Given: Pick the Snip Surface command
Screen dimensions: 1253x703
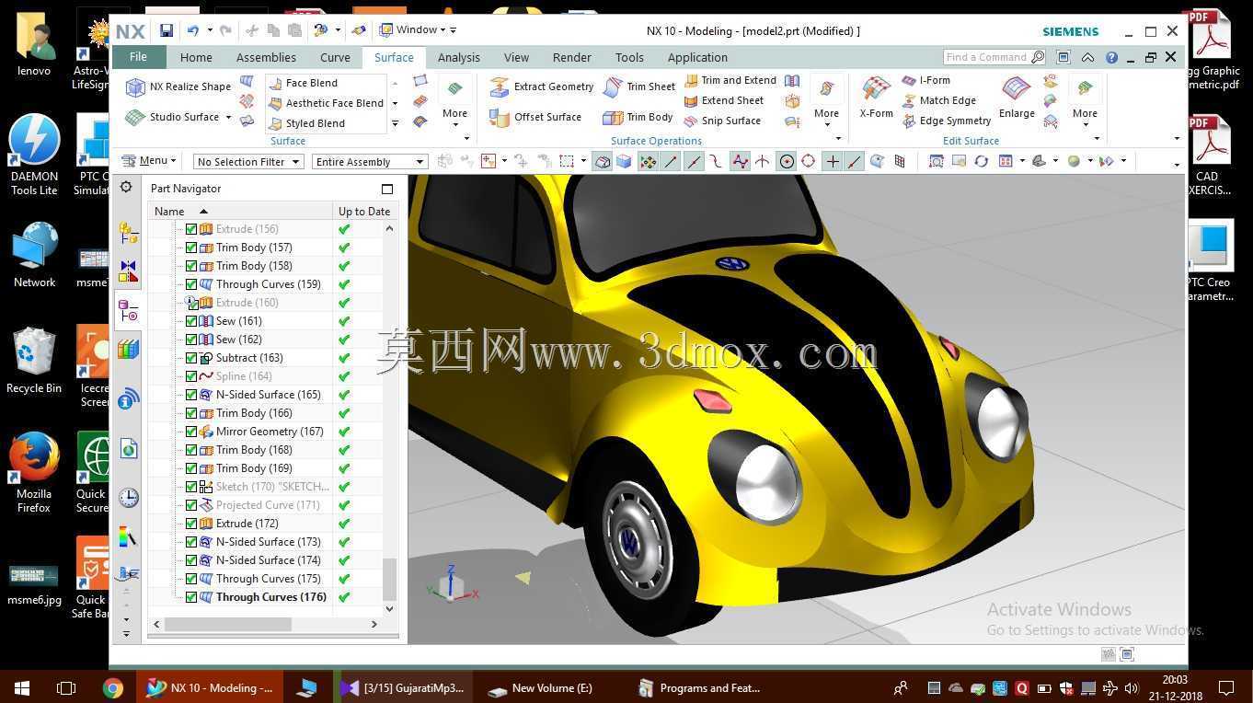Looking at the screenshot, I should tap(722, 121).
